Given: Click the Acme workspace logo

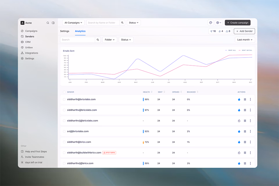Looking at the screenshot, I should coord(22,23).
